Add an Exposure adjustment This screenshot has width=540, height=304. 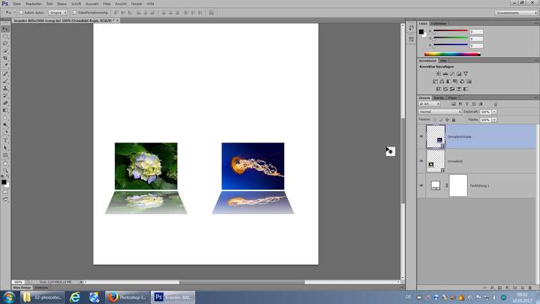point(459,74)
